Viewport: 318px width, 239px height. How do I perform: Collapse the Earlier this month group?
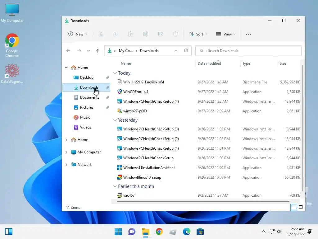[115, 186]
